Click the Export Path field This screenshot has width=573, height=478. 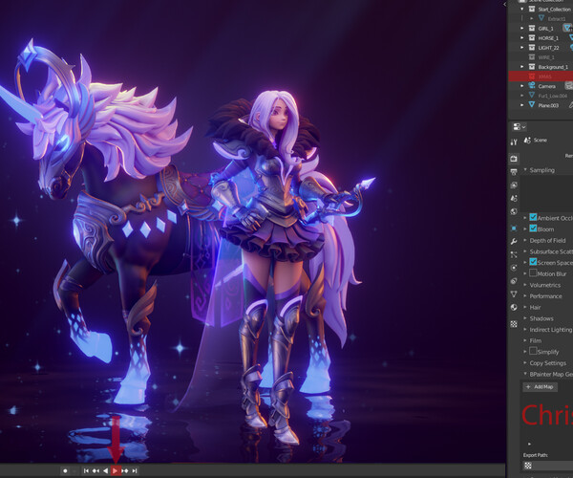click(548, 466)
